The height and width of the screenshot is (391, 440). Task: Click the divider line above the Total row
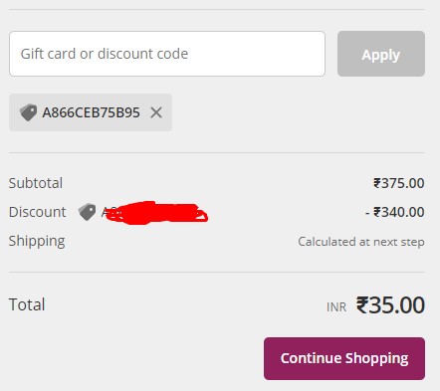pos(217,273)
